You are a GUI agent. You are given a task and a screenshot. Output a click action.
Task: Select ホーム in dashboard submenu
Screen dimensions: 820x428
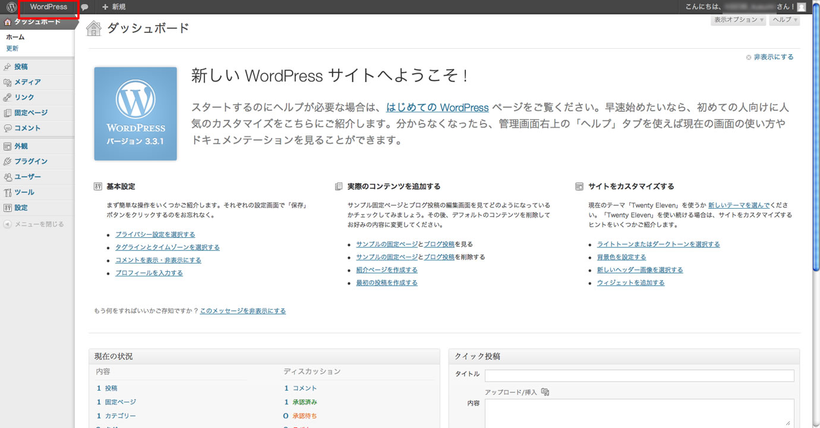[15, 37]
